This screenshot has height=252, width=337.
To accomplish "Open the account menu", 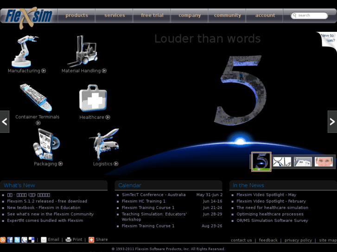I will pyautogui.click(x=265, y=15).
